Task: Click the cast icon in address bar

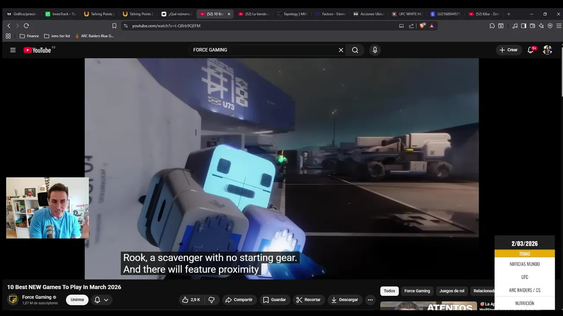Action: click(x=401, y=26)
